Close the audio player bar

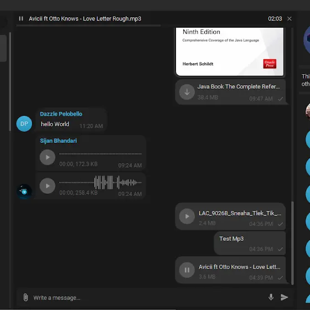coord(289,19)
